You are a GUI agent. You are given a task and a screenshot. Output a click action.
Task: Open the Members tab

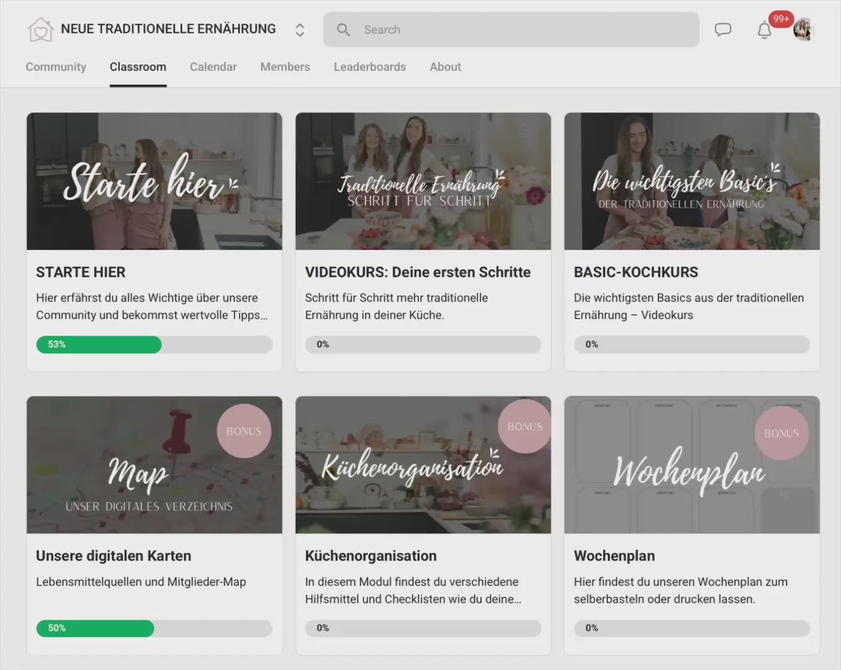285,66
